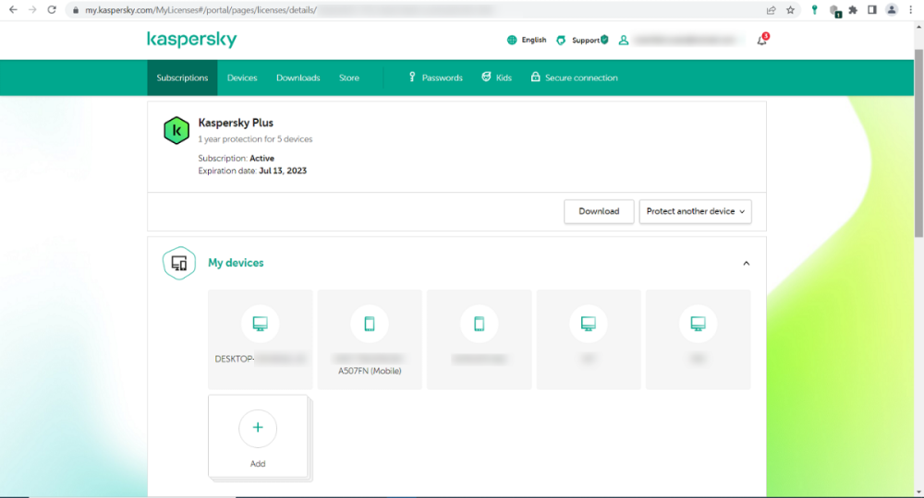Click the DESKTOP device name
The width and height of the screenshot is (924, 498).
click(x=235, y=359)
